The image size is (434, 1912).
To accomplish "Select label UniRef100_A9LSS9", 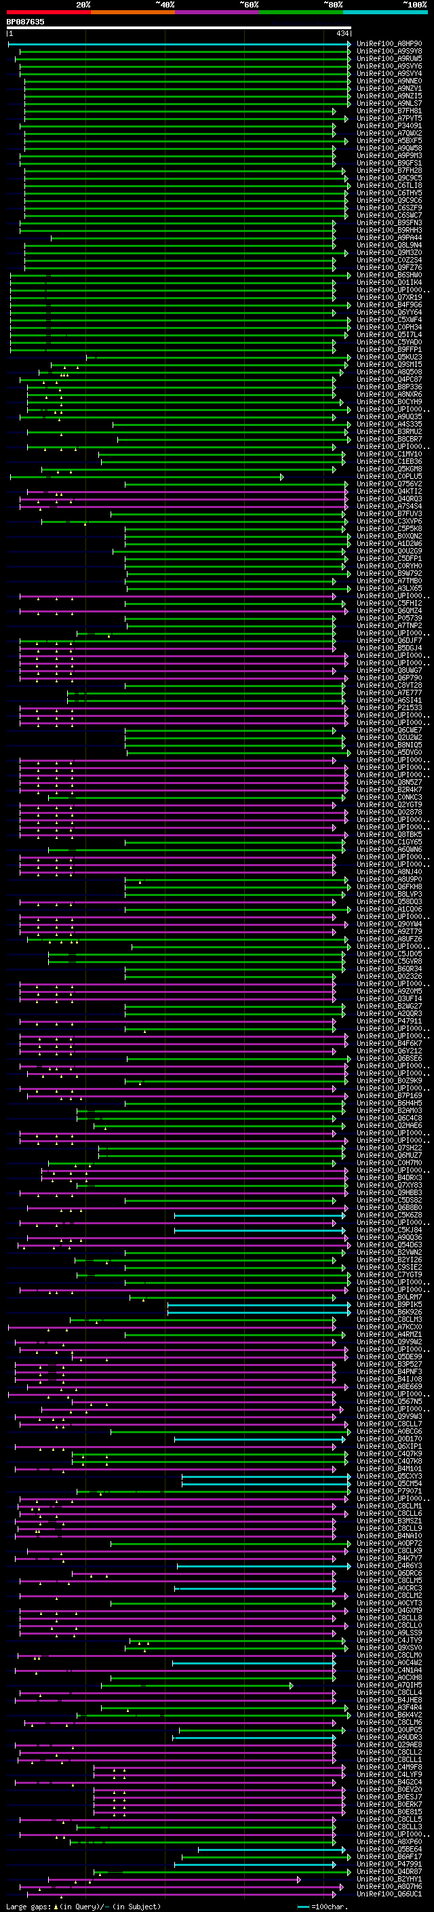I will coord(389,1633).
